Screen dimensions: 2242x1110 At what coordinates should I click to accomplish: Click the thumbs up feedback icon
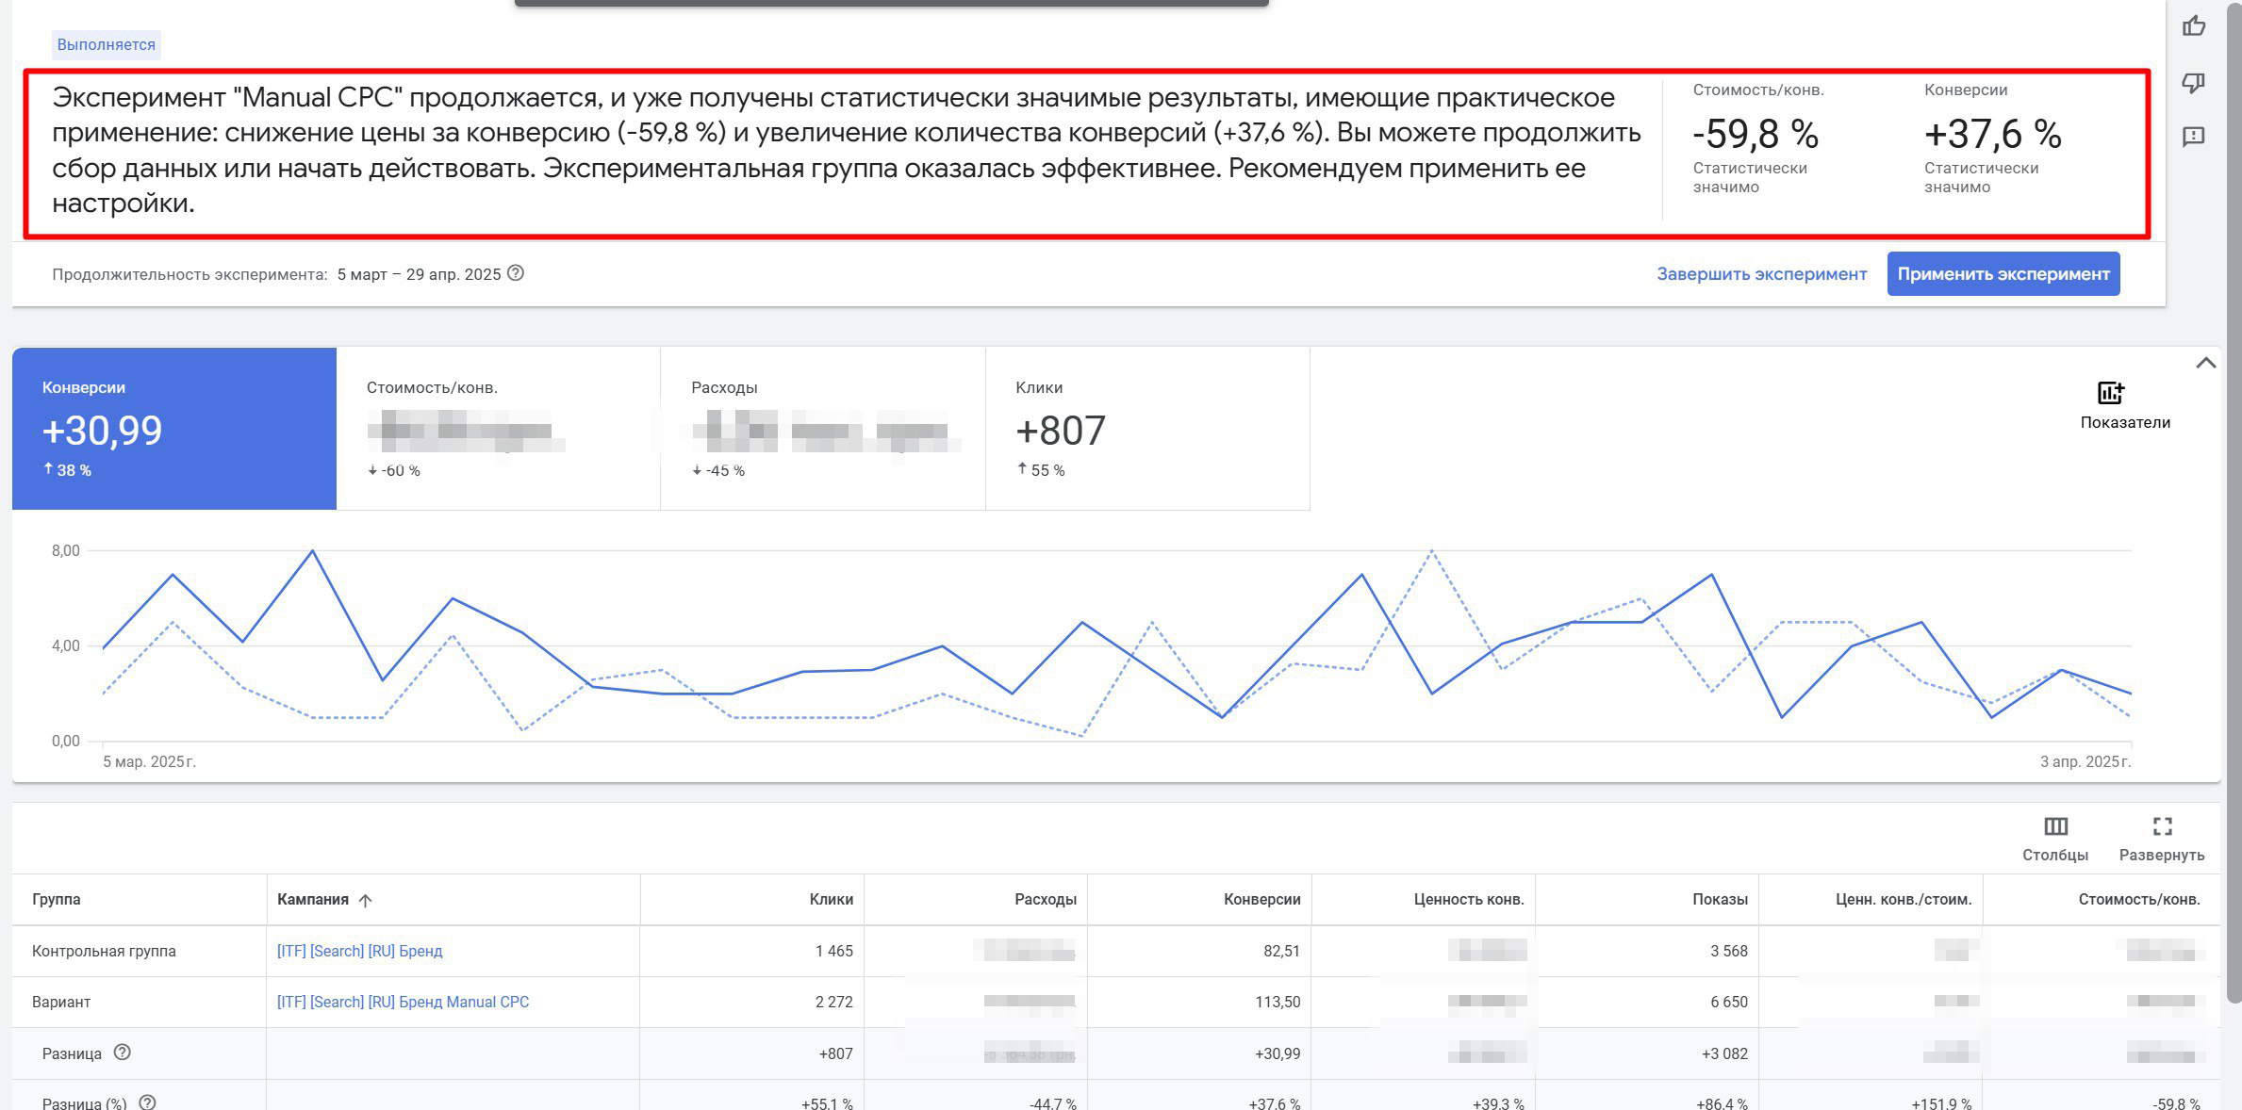[2194, 26]
